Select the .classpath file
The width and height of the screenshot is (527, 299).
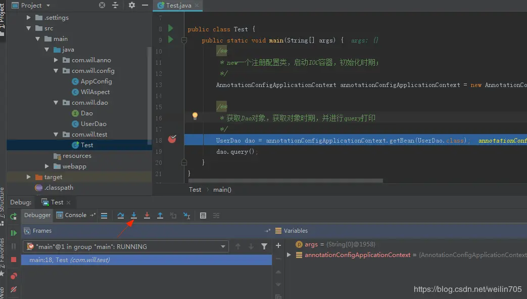[x=55, y=188]
